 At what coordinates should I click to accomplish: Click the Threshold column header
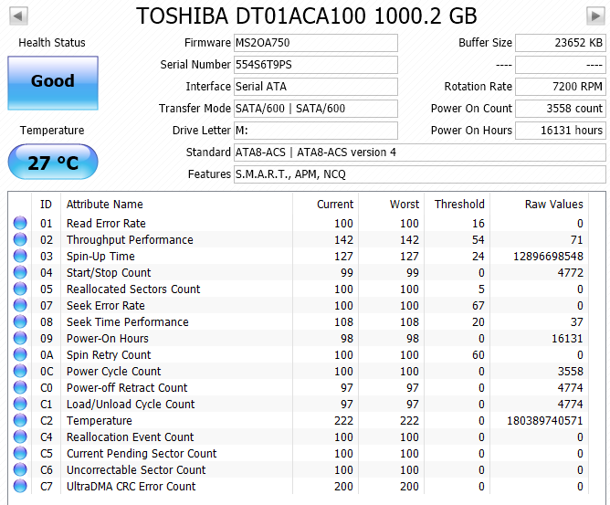pos(457,205)
